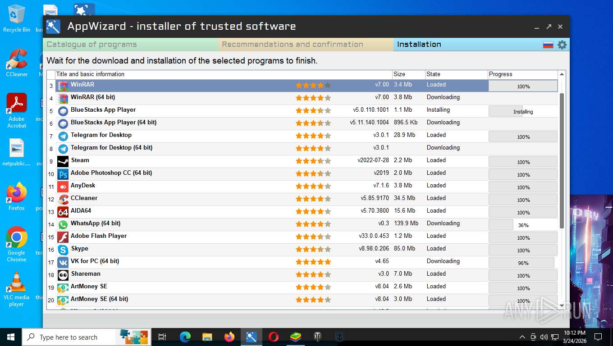Open Microsoft Edge from the taskbar
Screen dimensions: 613x346
(185, 337)
